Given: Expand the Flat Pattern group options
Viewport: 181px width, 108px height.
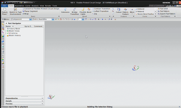Looking at the screenshot, I should pos(175,16).
